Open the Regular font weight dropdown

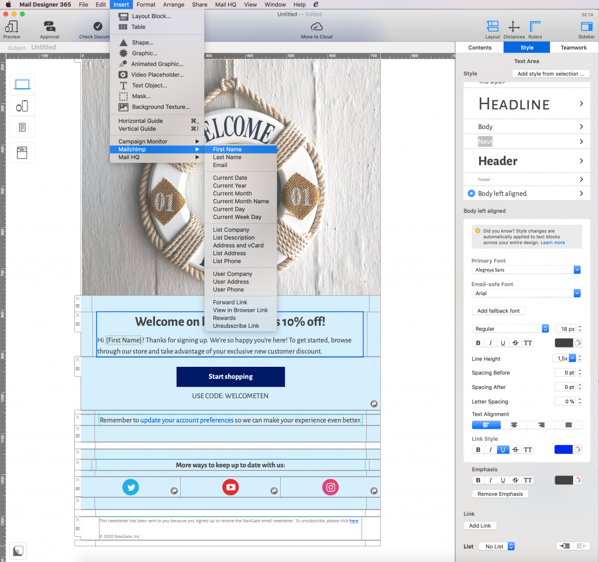[511, 328]
